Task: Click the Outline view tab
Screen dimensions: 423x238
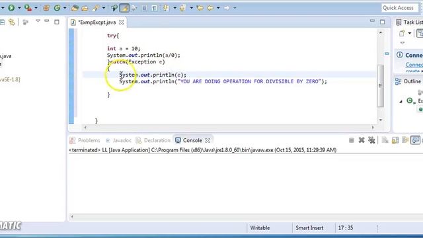Action: (408, 81)
